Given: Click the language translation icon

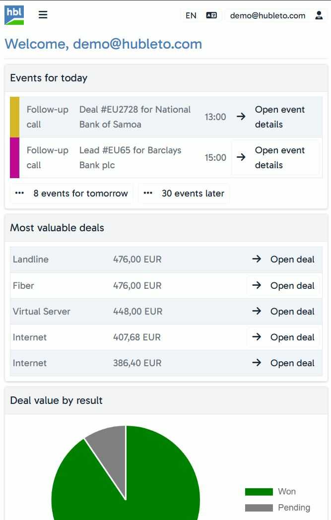Looking at the screenshot, I should 211,15.
